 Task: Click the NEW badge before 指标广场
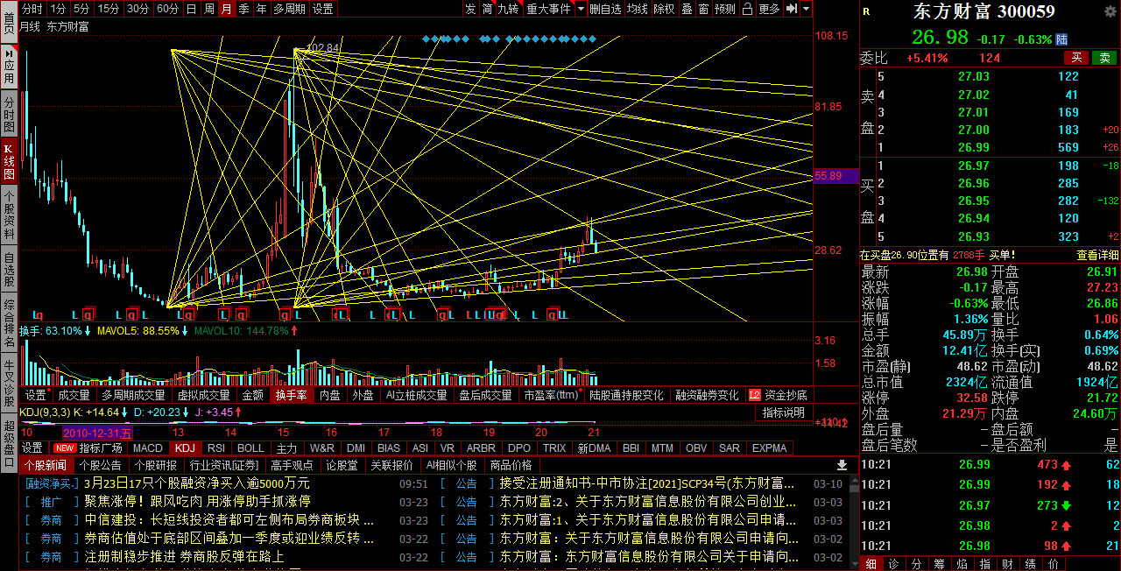[65, 448]
